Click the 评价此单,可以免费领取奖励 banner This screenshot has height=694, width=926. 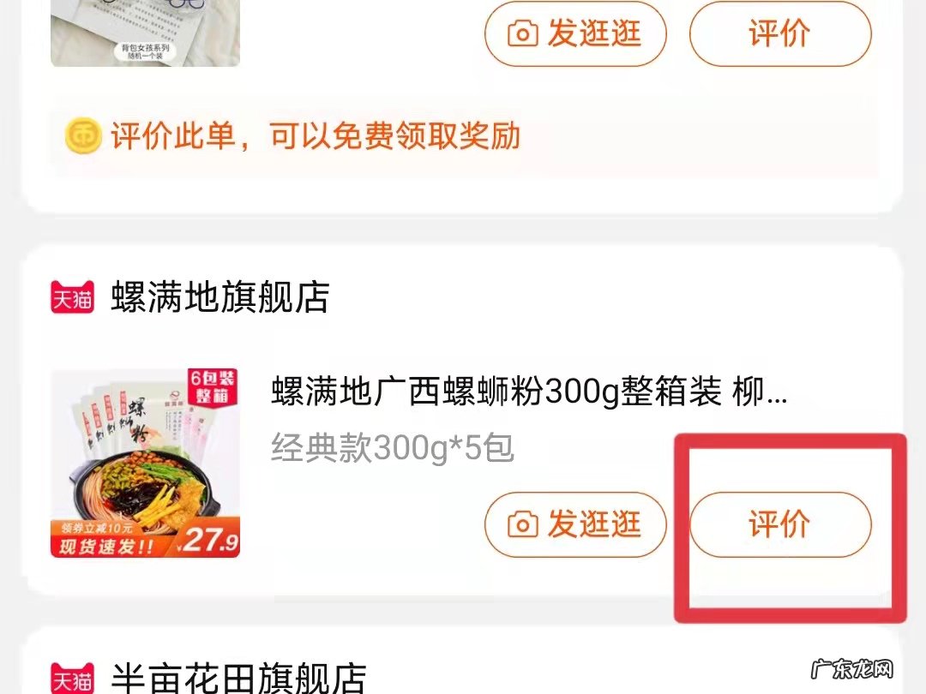[x=465, y=136]
